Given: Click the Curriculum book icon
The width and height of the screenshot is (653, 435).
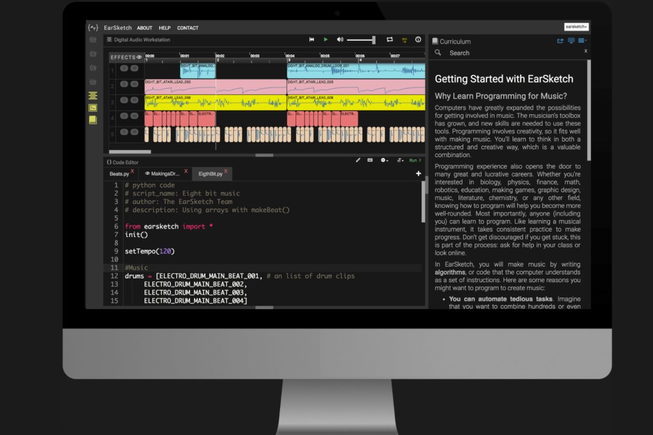Looking at the screenshot, I should 435,41.
